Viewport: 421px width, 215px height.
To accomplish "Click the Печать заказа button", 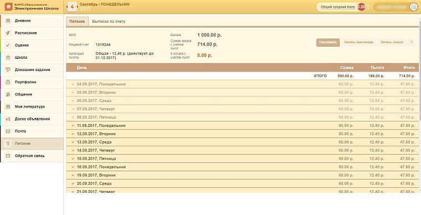I will click(x=392, y=42).
